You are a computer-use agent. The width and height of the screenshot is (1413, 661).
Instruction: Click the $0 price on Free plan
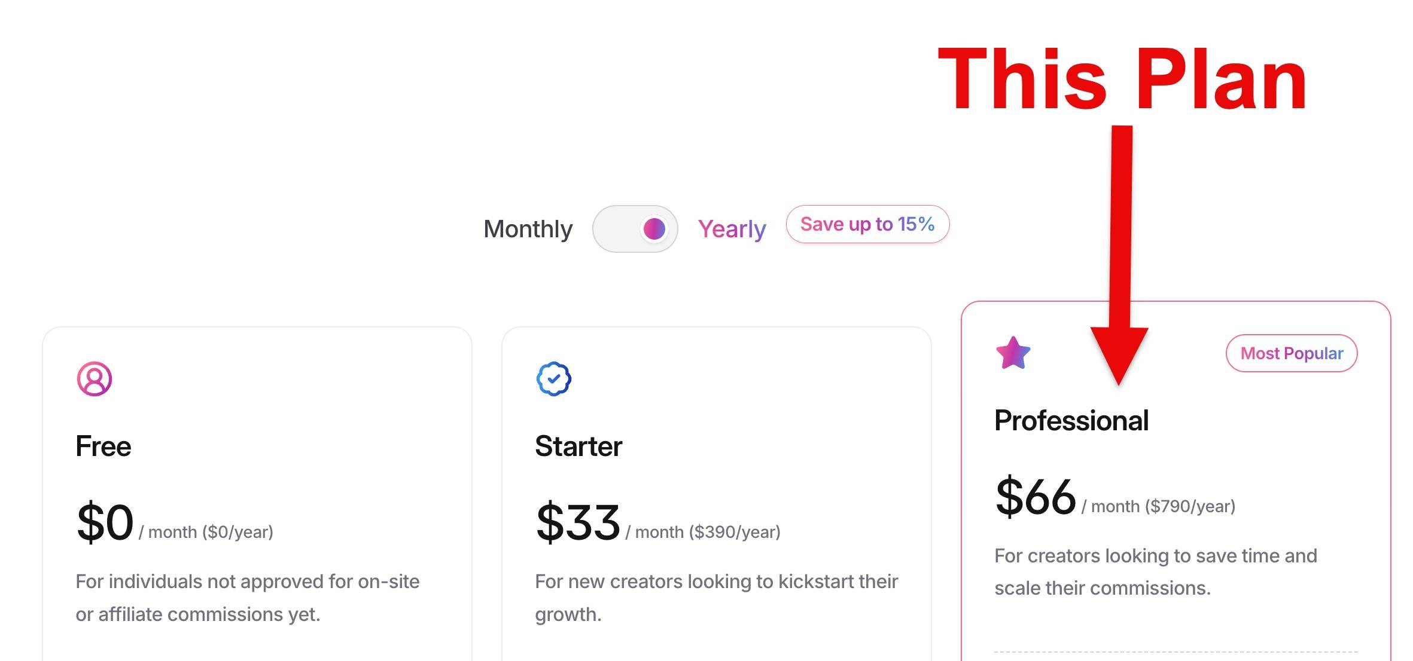pyautogui.click(x=105, y=522)
